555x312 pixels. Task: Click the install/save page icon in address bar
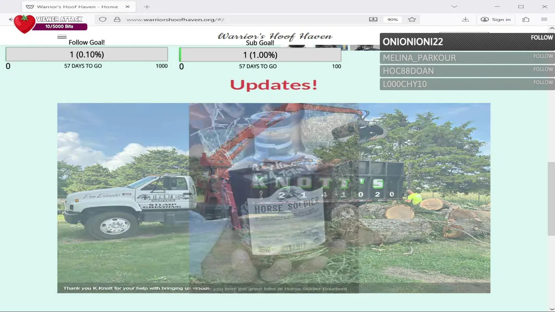click(373, 19)
